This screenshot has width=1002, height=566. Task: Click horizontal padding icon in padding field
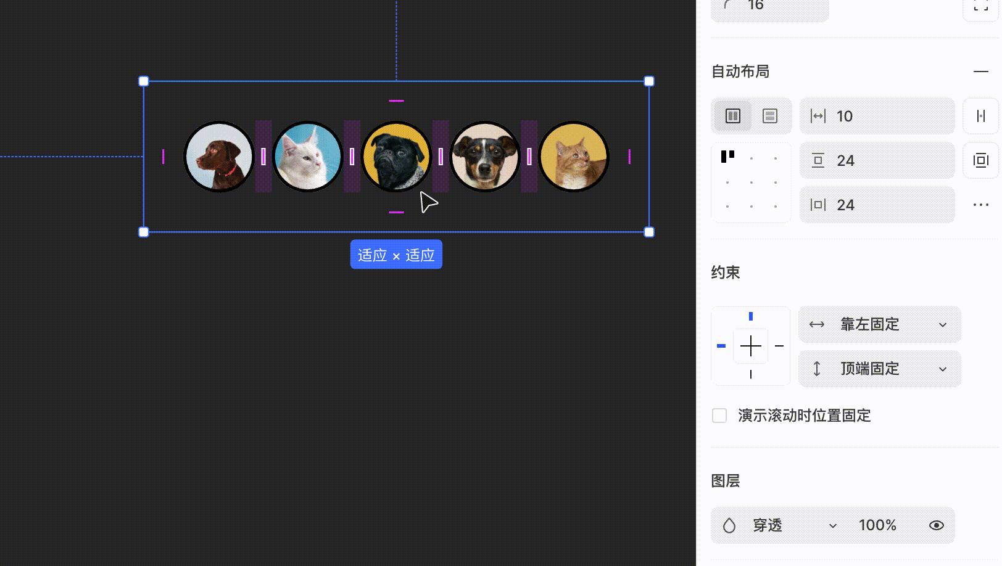(818, 205)
